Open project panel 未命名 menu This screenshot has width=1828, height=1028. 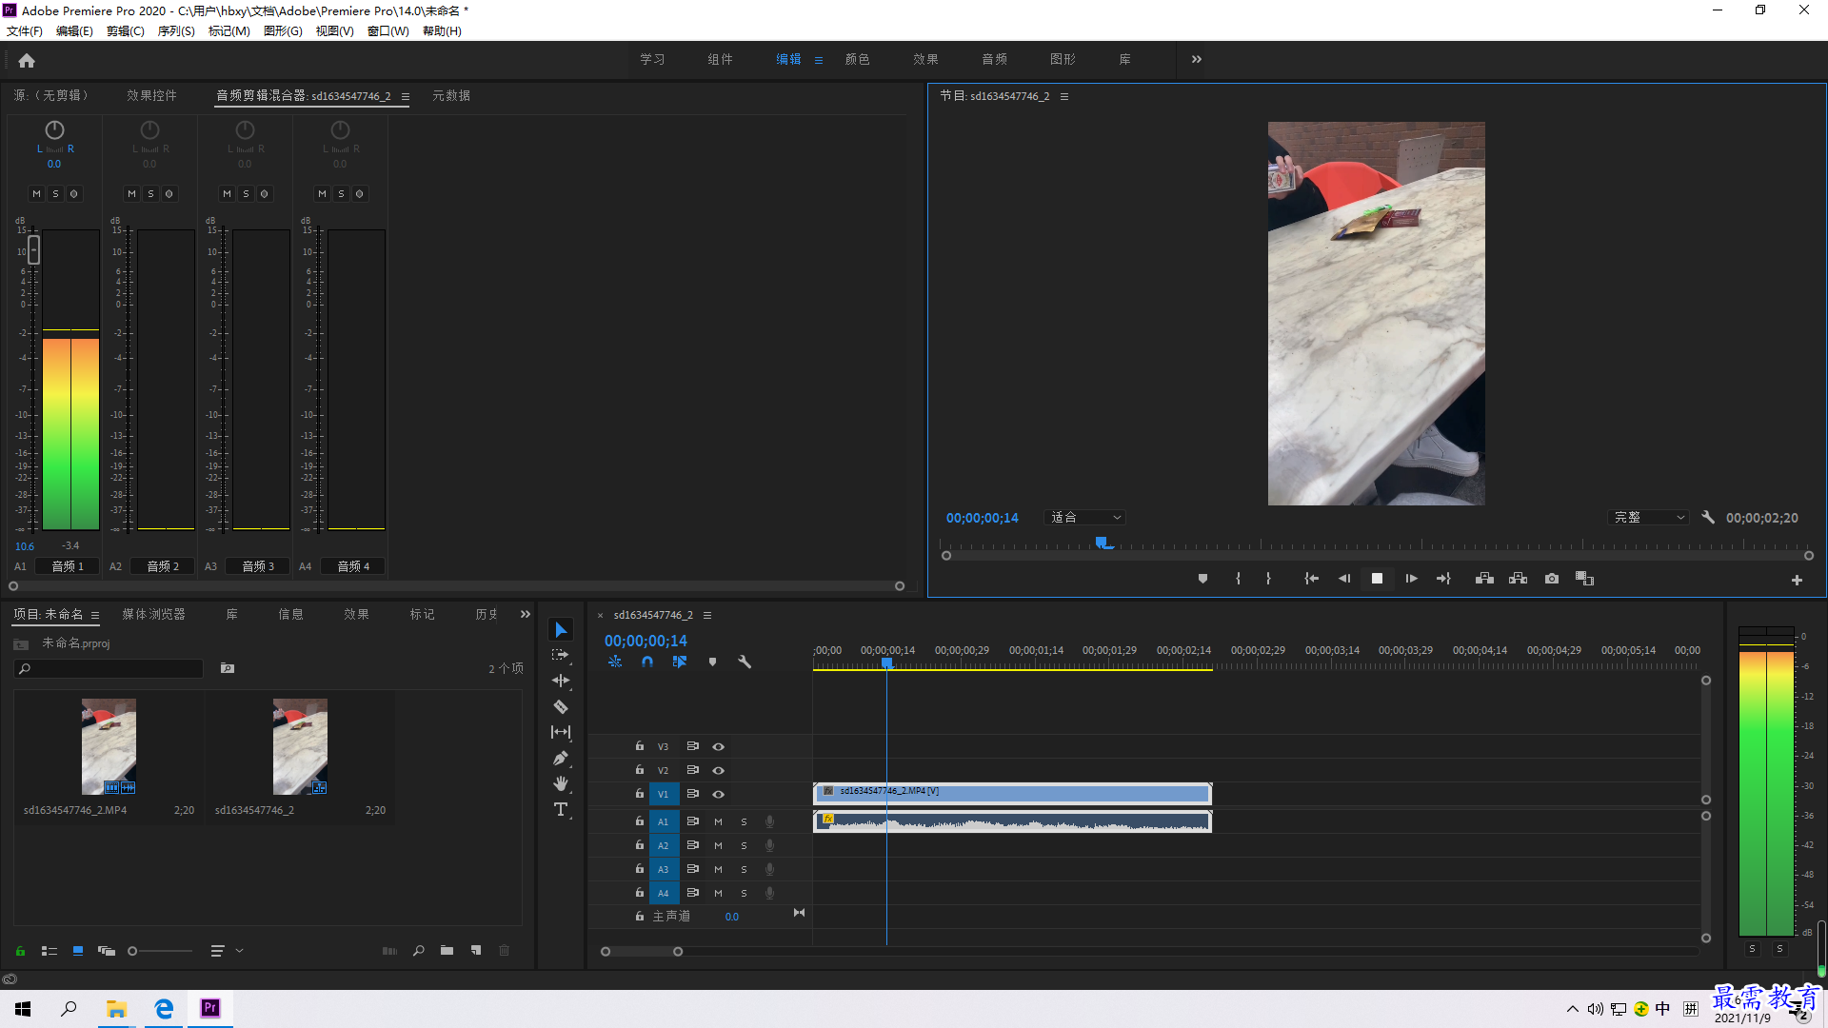pyautogui.click(x=95, y=616)
